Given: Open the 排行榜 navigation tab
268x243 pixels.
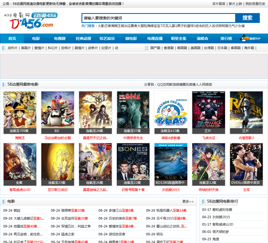Looking at the screenshot, I should tap(226, 38).
